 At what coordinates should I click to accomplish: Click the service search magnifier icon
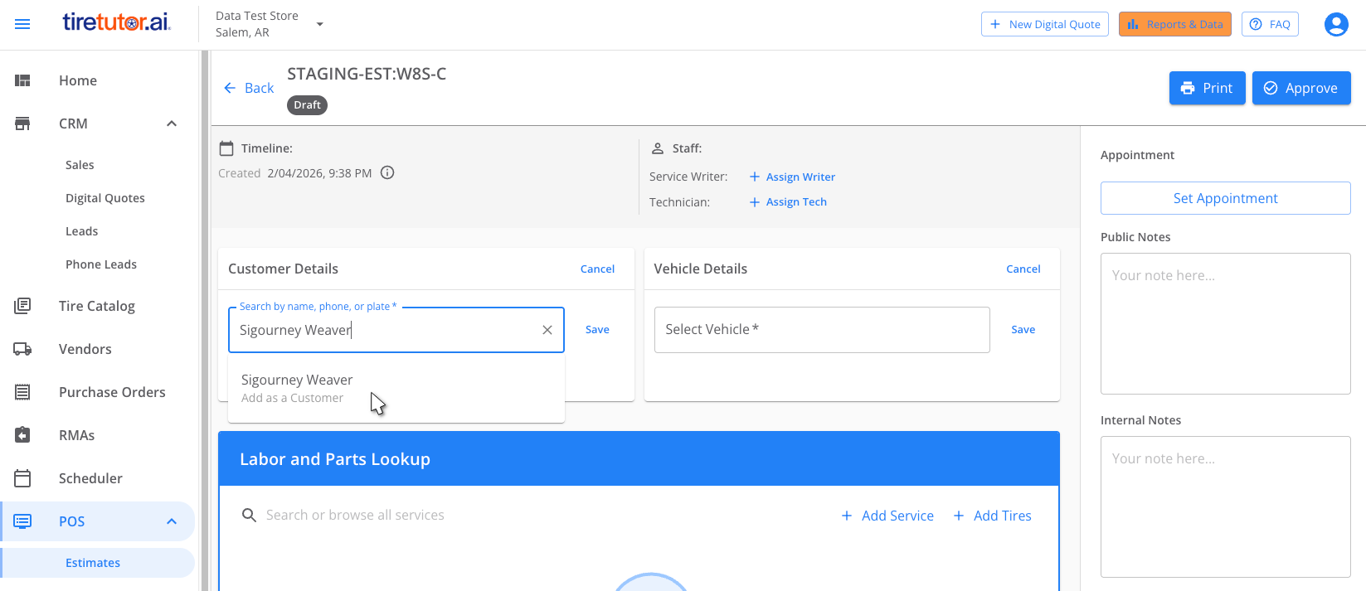[249, 516]
